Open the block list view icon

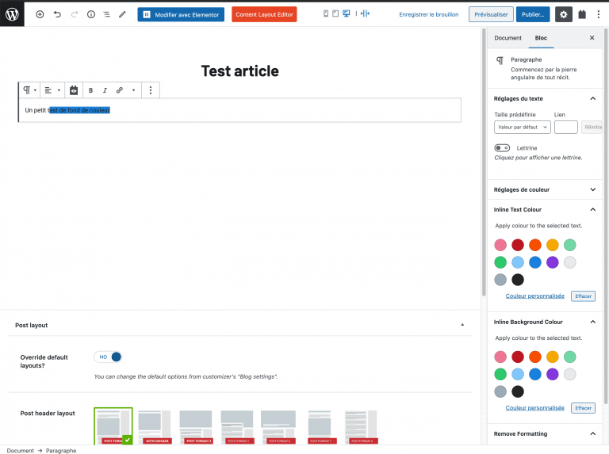point(106,14)
